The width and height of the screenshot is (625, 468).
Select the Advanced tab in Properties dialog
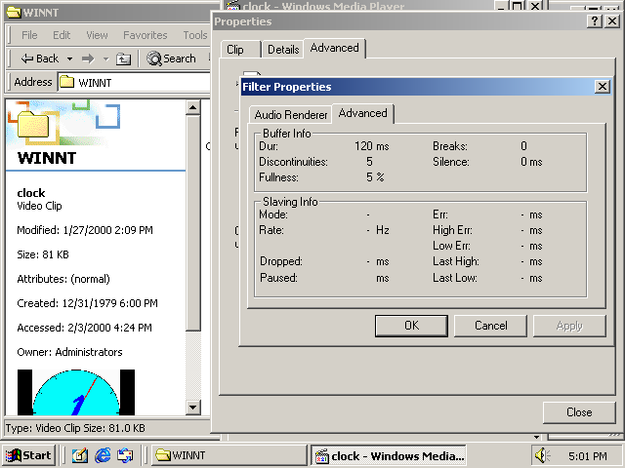point(334,48)
